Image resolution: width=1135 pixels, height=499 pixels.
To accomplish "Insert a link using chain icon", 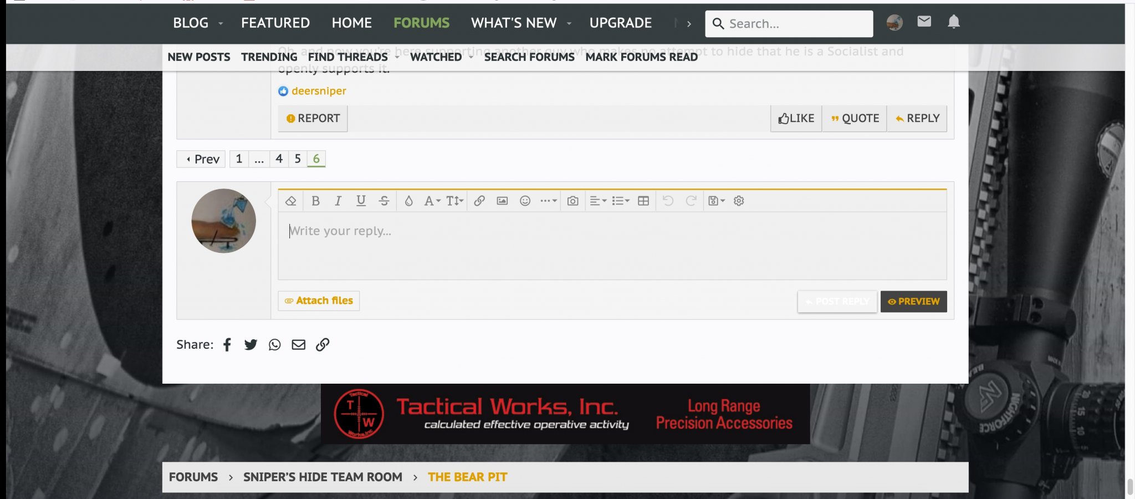I will (479, 201).
